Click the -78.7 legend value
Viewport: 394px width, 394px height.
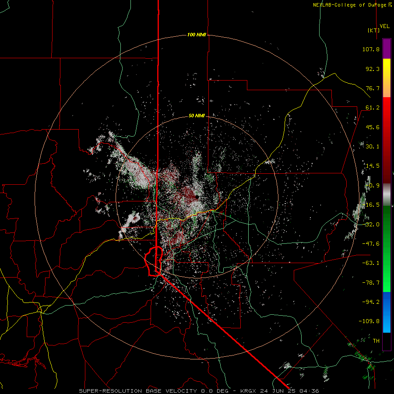tap(371, 283)
